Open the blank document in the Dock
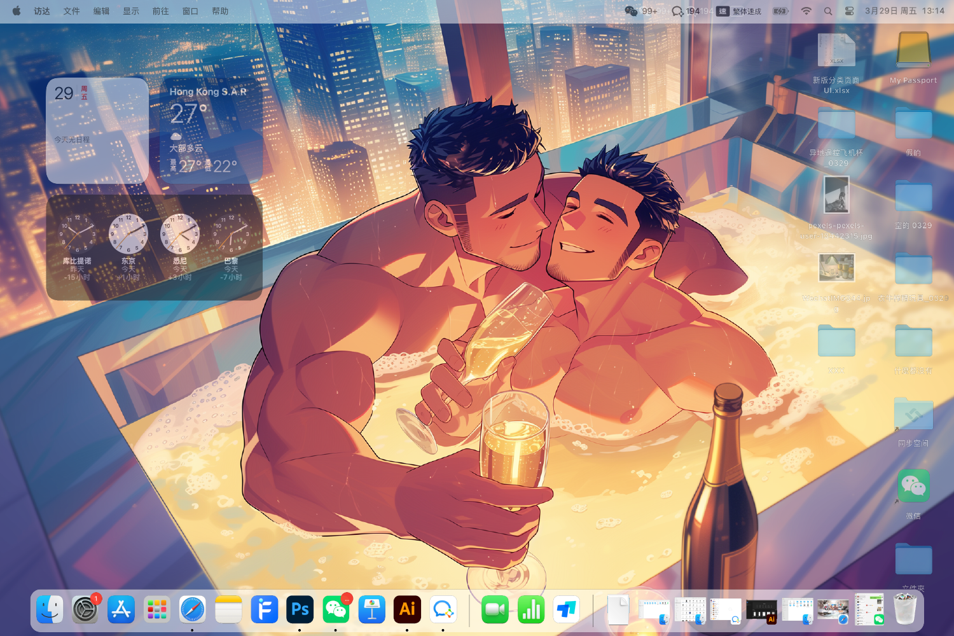This screenshot has width=954, height=636. coord(618,609)
